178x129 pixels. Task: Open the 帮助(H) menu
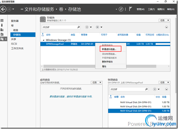click(x=171, y=9)
